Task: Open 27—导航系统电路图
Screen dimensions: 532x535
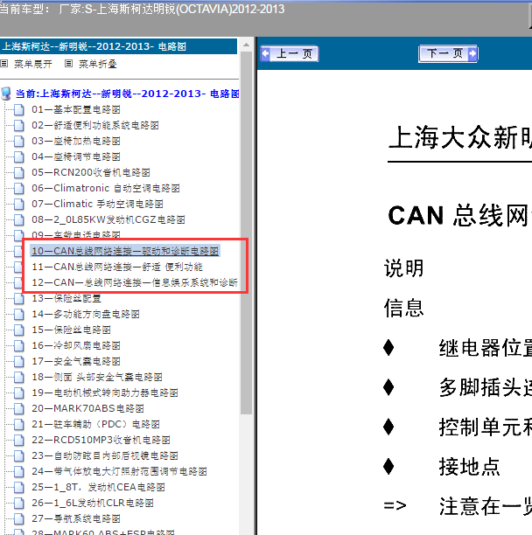Action: (x=76, y=518)
